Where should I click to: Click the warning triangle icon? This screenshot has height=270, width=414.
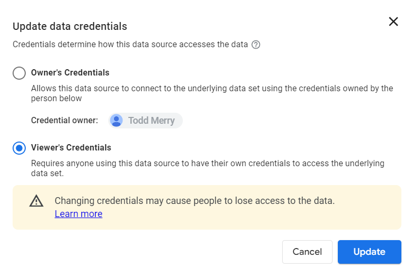point(36,201)
